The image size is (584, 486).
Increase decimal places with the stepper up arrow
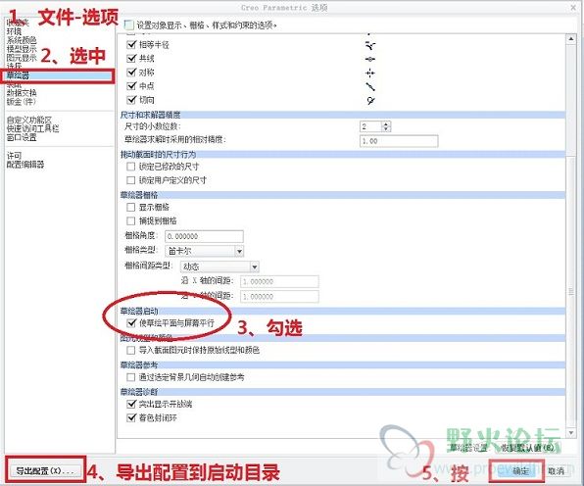pos(386,124)
